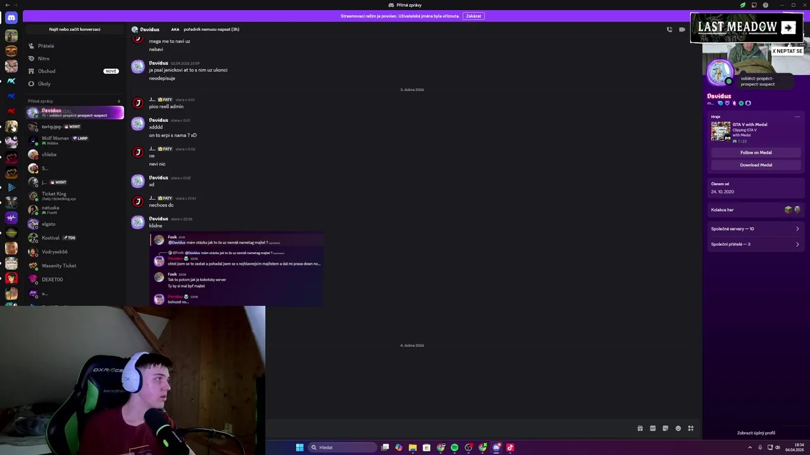Open the activity card three-dots menu

(x=797, y=116)
